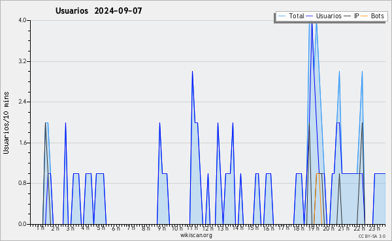Click the 23 h x-axis label
Image resolution: width=392 pixels, height=241 pixels.
coord(374,228)
